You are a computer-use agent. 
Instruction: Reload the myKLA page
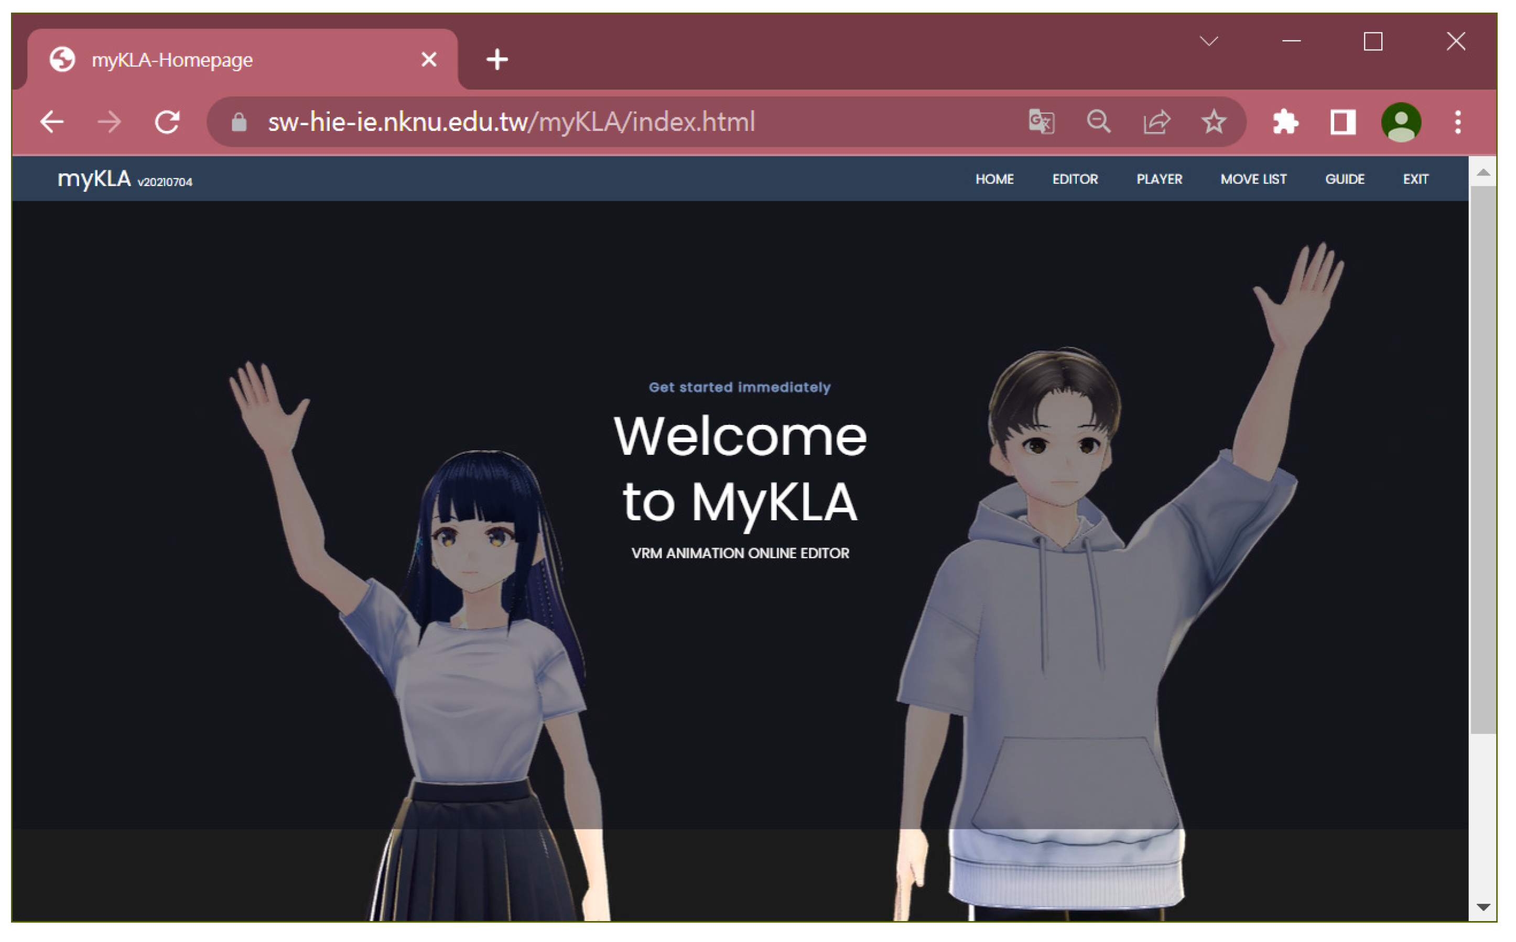tap(167, 122)
